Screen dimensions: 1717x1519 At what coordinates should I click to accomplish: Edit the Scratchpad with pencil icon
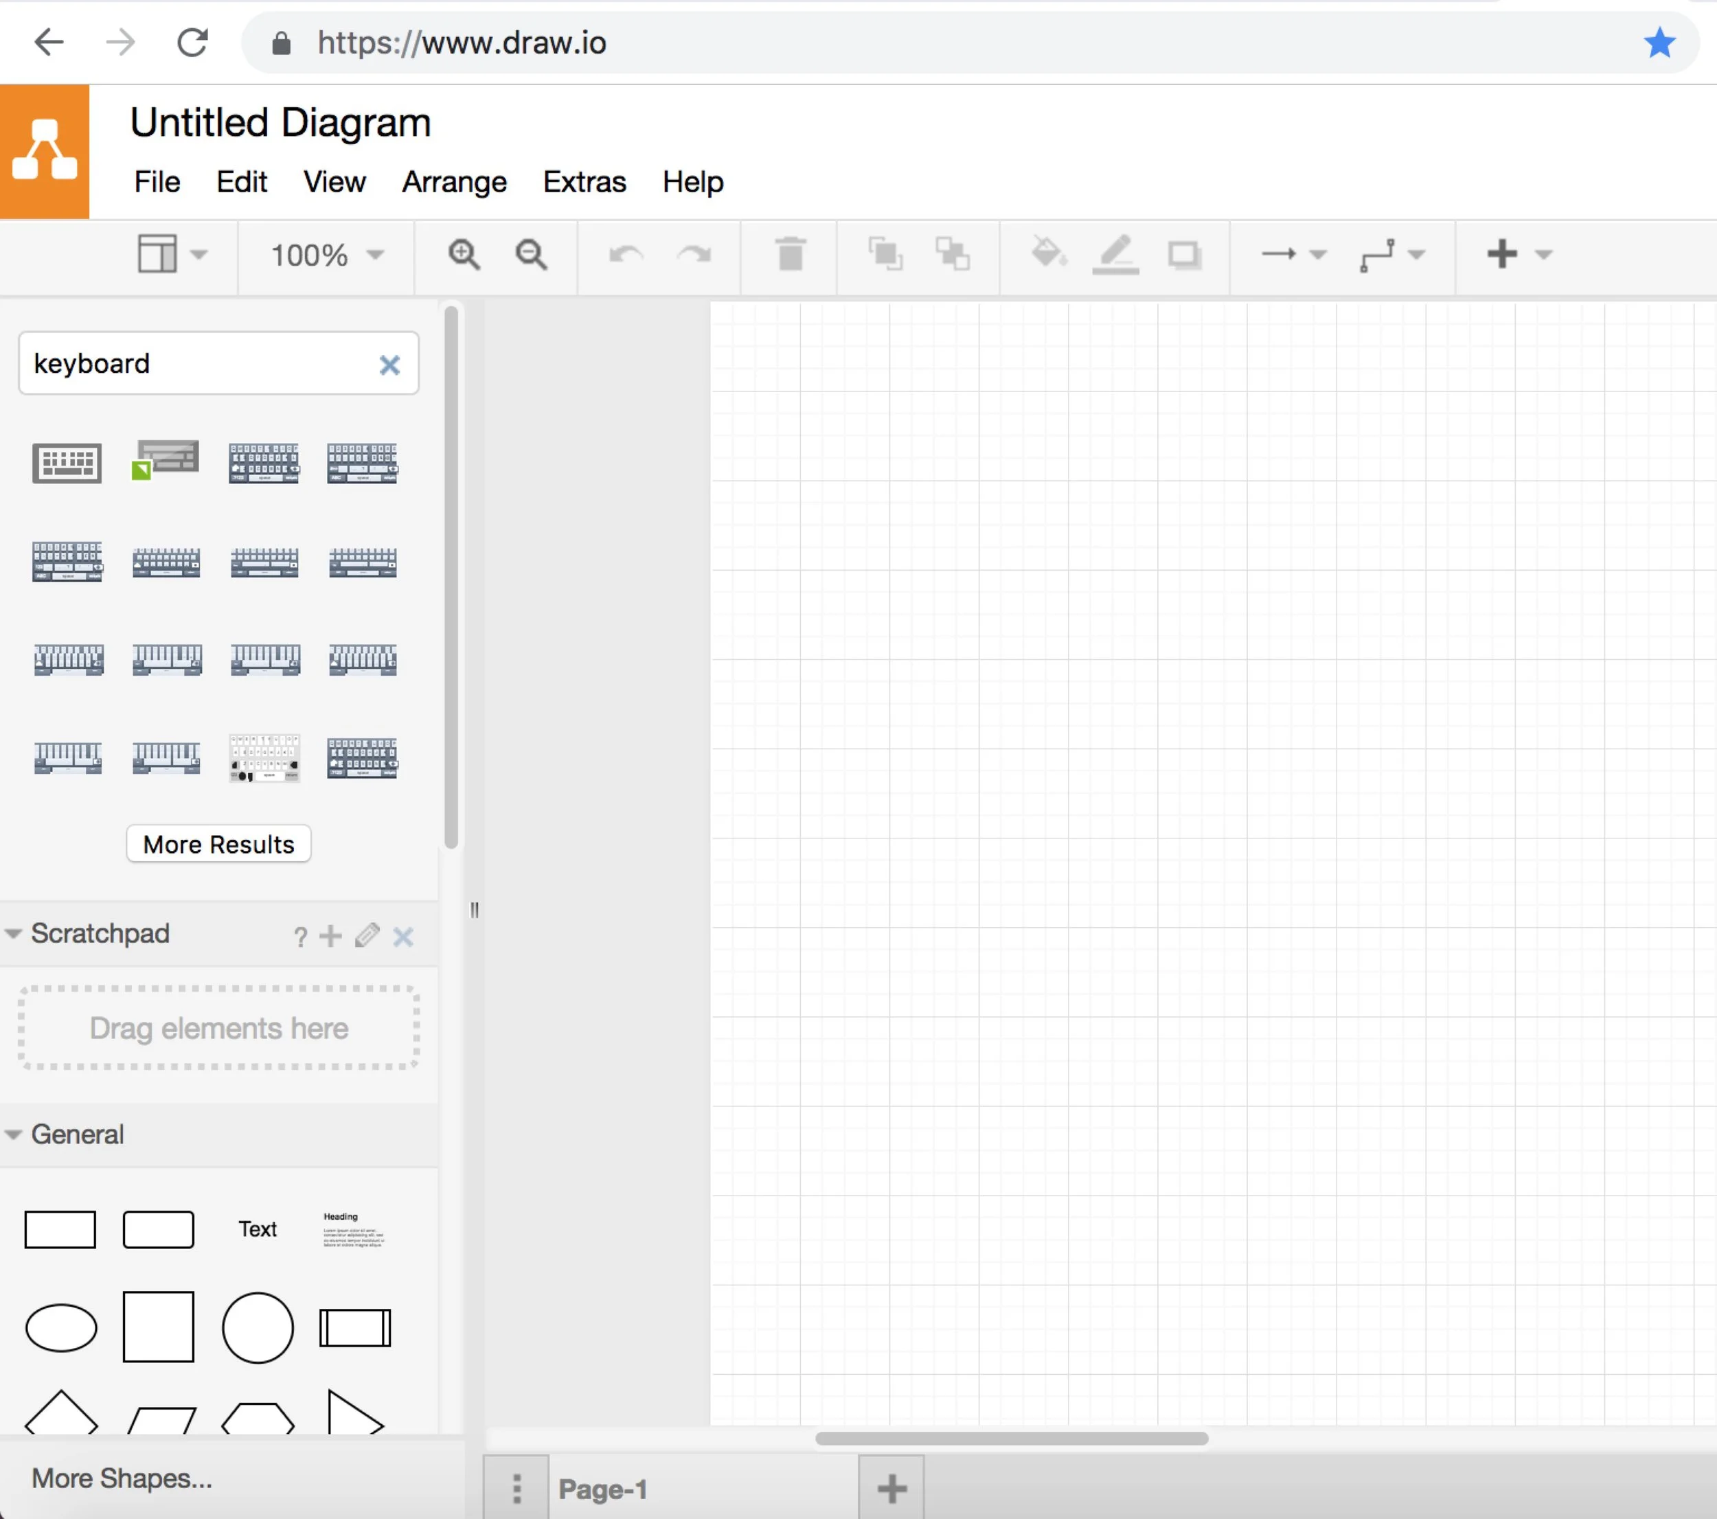[367, 935]
